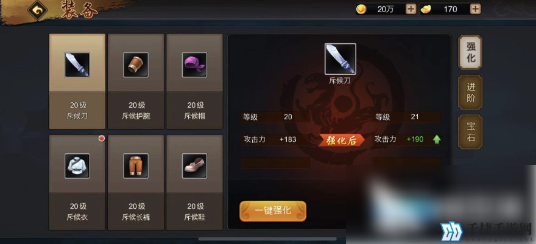
Task: Click the red notification dot on 斥候衣
Action: pos(102,139)
